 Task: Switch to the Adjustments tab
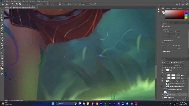tap(171, 23)
